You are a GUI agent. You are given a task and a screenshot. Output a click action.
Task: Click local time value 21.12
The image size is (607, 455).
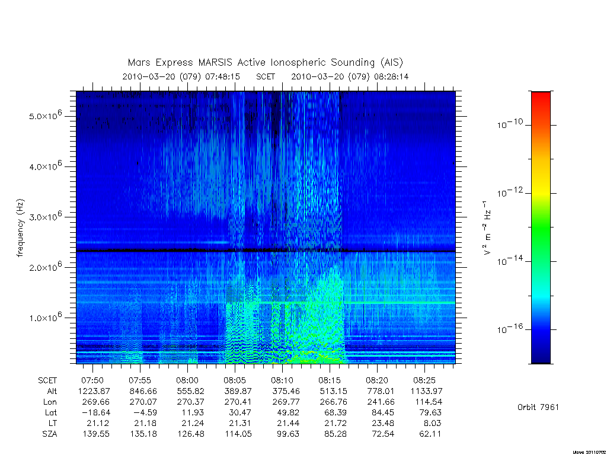98,423
